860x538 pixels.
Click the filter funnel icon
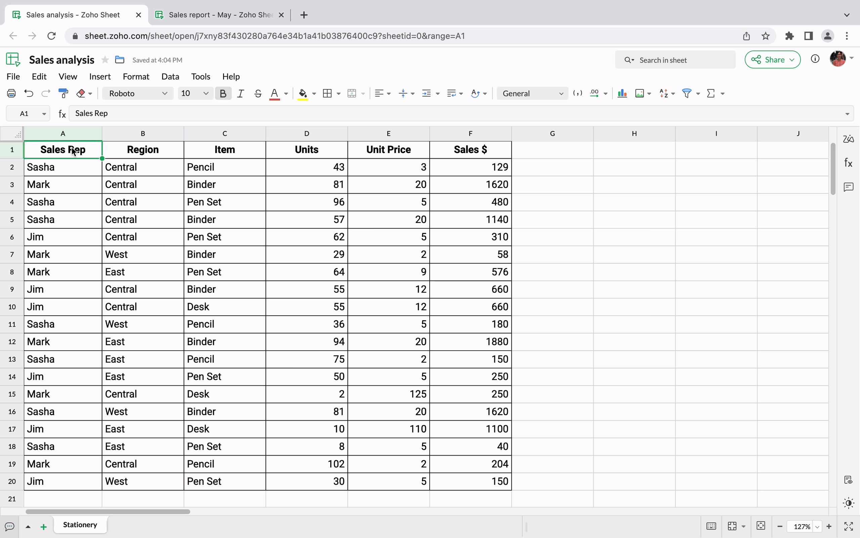[687, 93]
